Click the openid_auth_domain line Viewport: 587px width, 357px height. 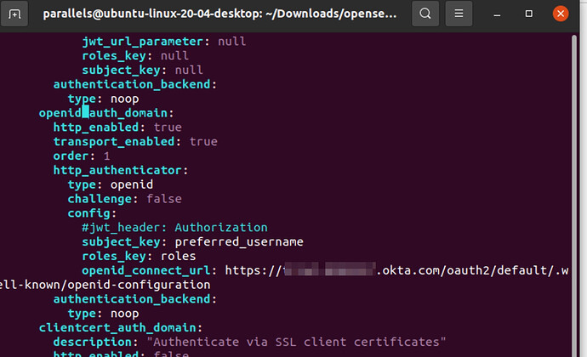(x=106, y=113)
